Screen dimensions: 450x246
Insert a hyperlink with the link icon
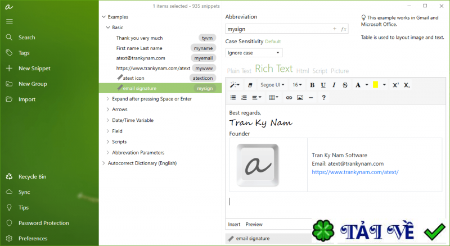[289, 98]
